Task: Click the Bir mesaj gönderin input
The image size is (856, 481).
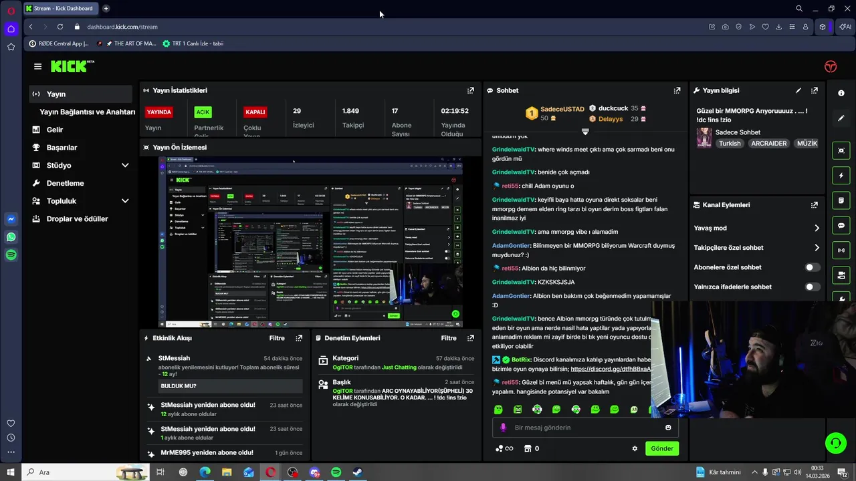Action: [x=585, y=428]
